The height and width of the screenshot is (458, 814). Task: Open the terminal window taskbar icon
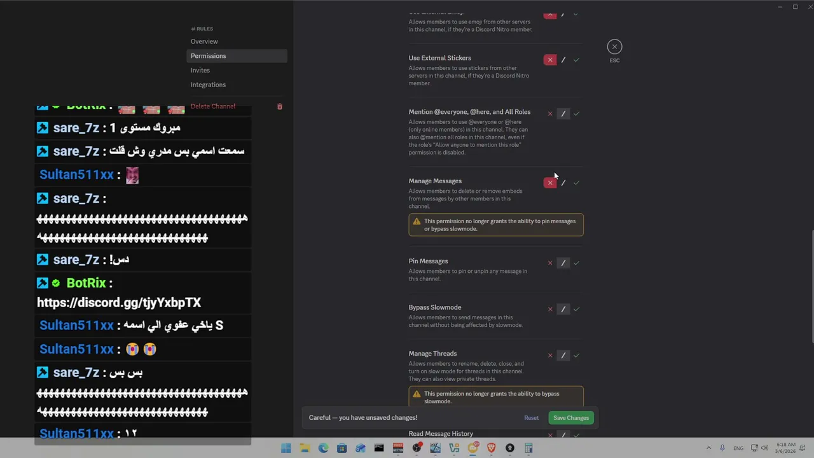[379, 448]
